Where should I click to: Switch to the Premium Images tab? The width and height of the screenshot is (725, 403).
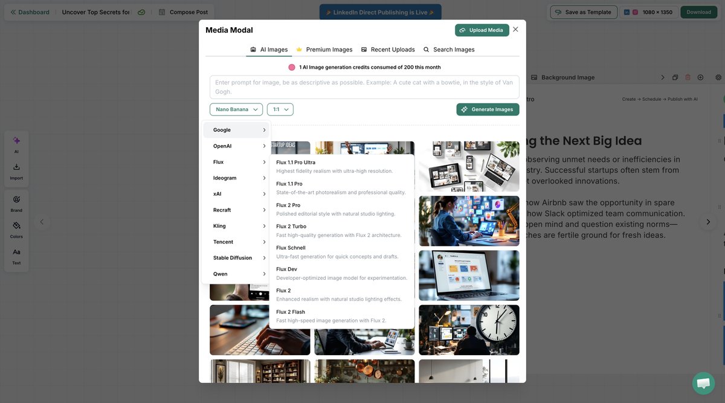click(324, 50)
